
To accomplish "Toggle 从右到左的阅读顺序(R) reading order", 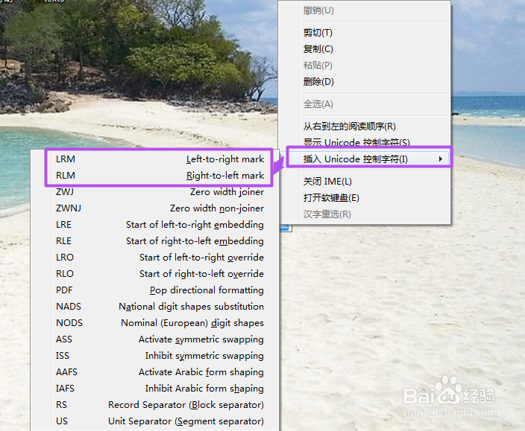I will 365,127.
